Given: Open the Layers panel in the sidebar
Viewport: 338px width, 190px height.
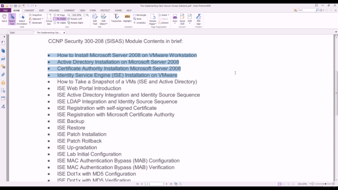Looking at the screenshot, I should 3,59.
